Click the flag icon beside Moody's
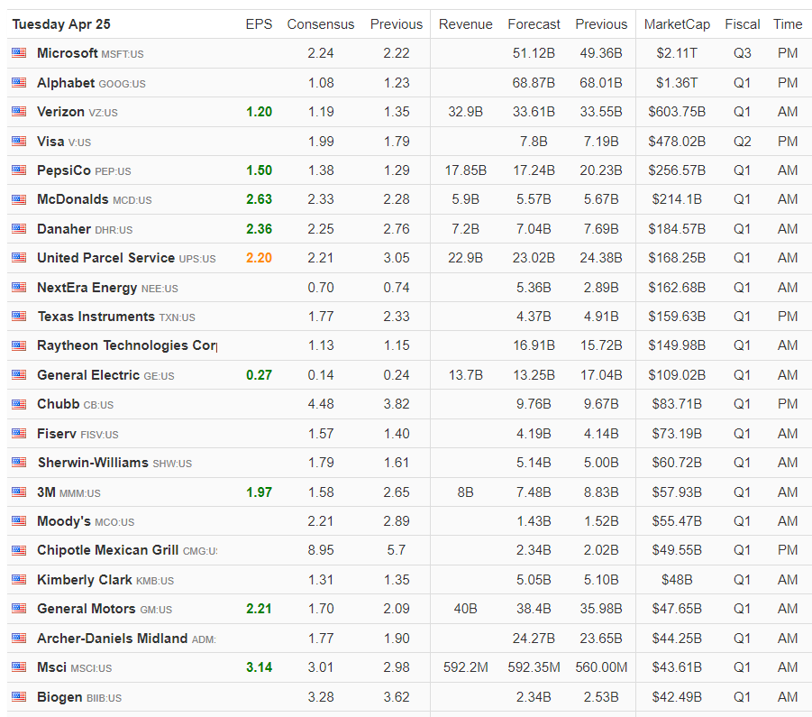 tap(19, 520)
